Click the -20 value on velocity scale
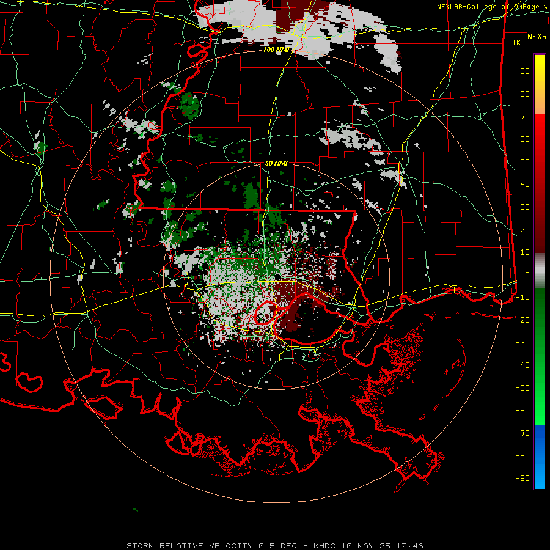Viewport: 550px width, 550px height. pos(522,320)
